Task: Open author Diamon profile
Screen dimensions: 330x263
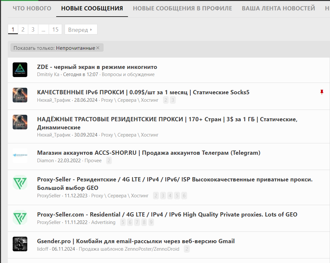Action: [45, 161]
